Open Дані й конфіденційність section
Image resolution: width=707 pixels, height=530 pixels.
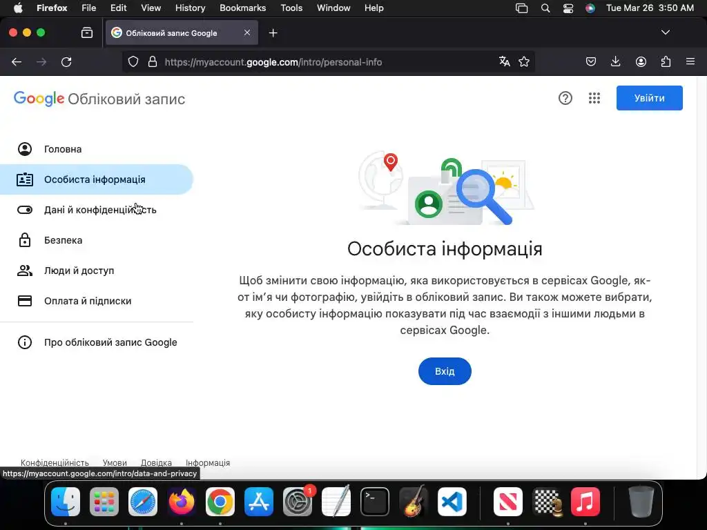coord(97,210)
